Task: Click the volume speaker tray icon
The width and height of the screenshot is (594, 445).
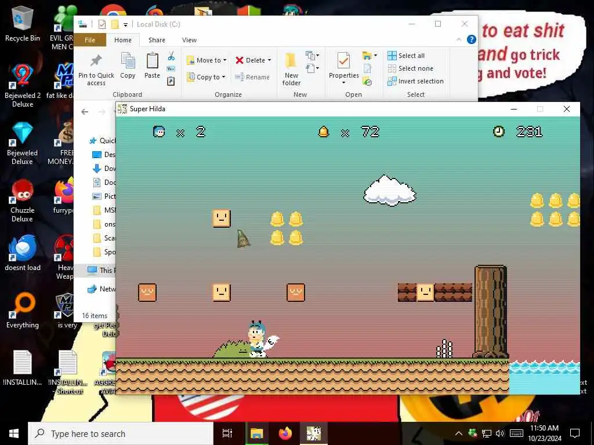Action: [x=500, y=433]
